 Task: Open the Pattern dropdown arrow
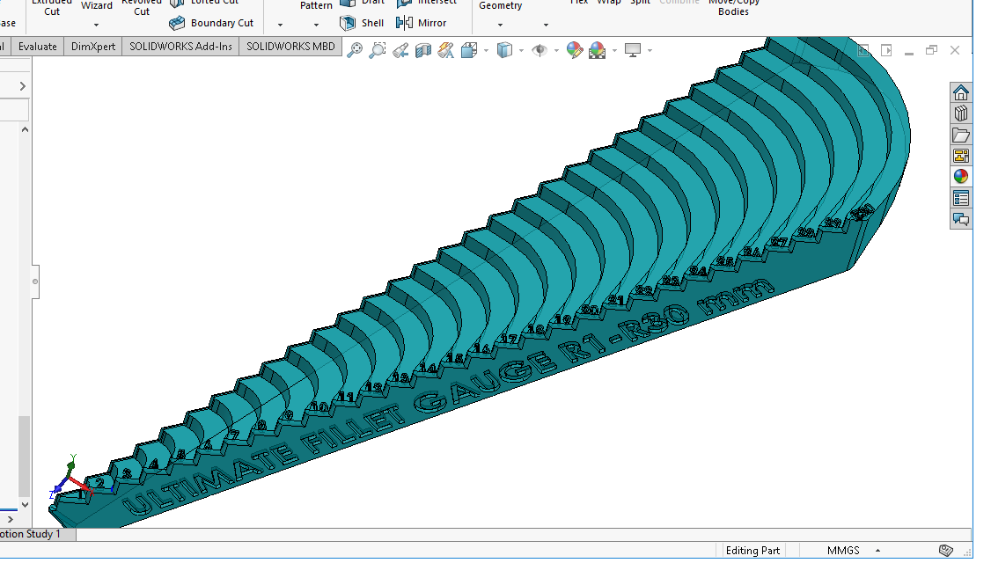pos(316,25)
